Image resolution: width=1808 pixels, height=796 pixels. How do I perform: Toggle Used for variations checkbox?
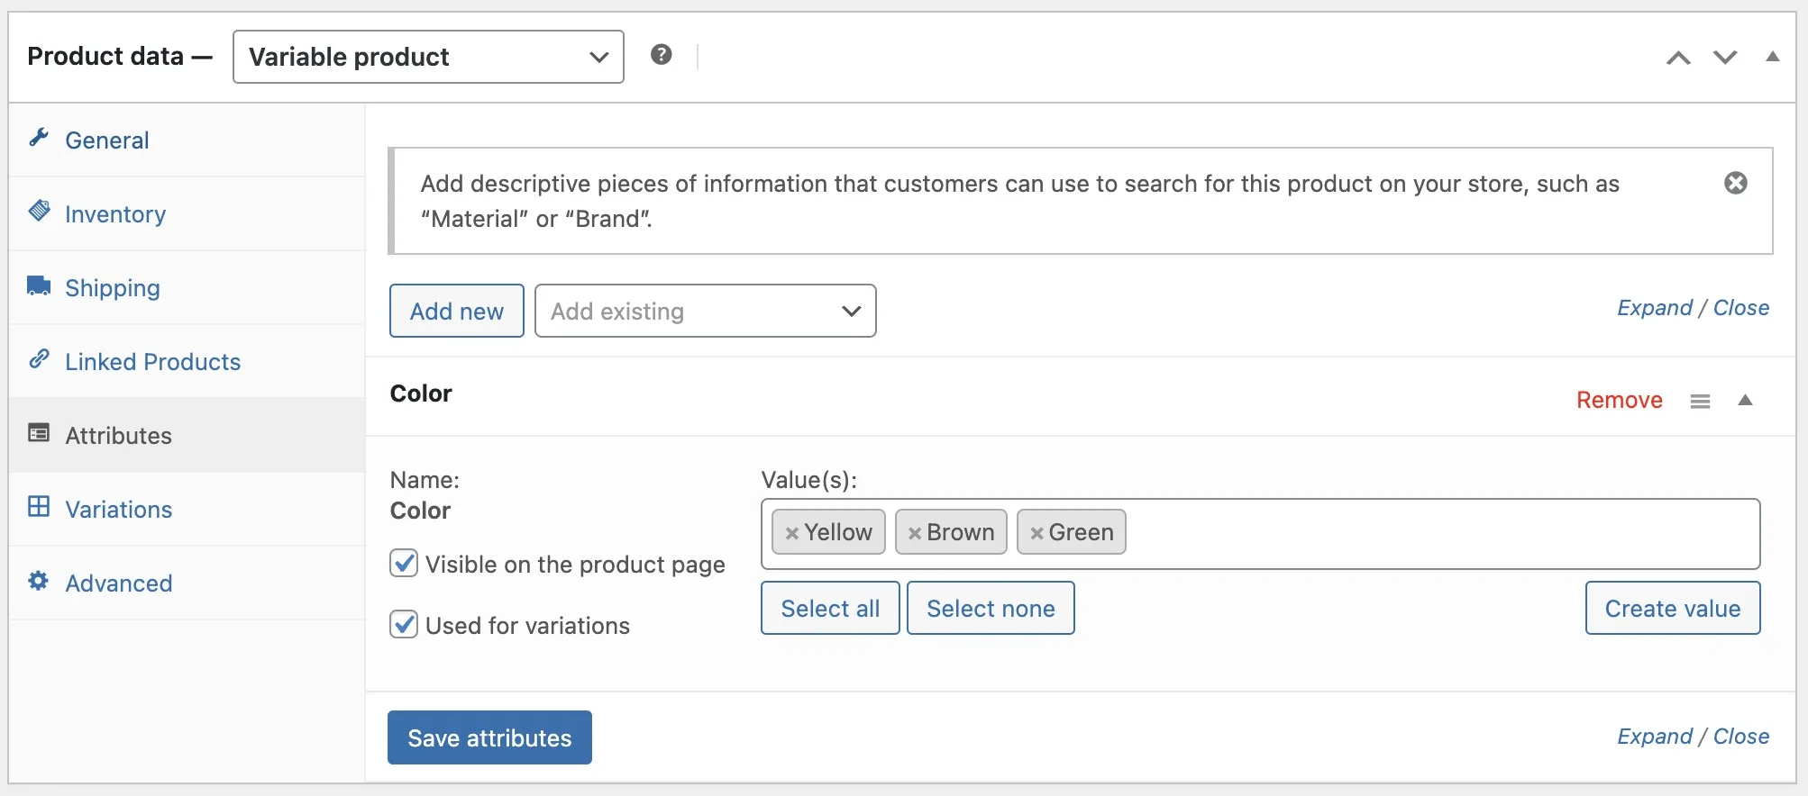click(x=404, y=625)
